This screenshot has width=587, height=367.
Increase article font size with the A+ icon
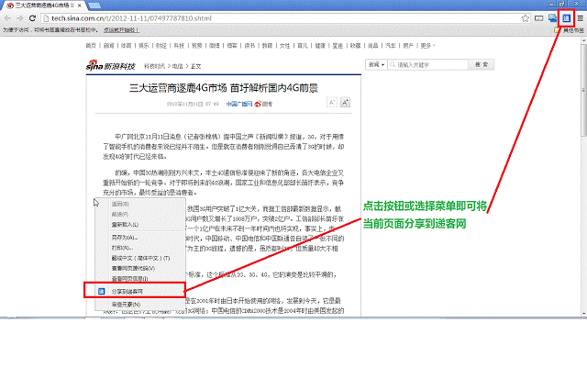point(345,102)
